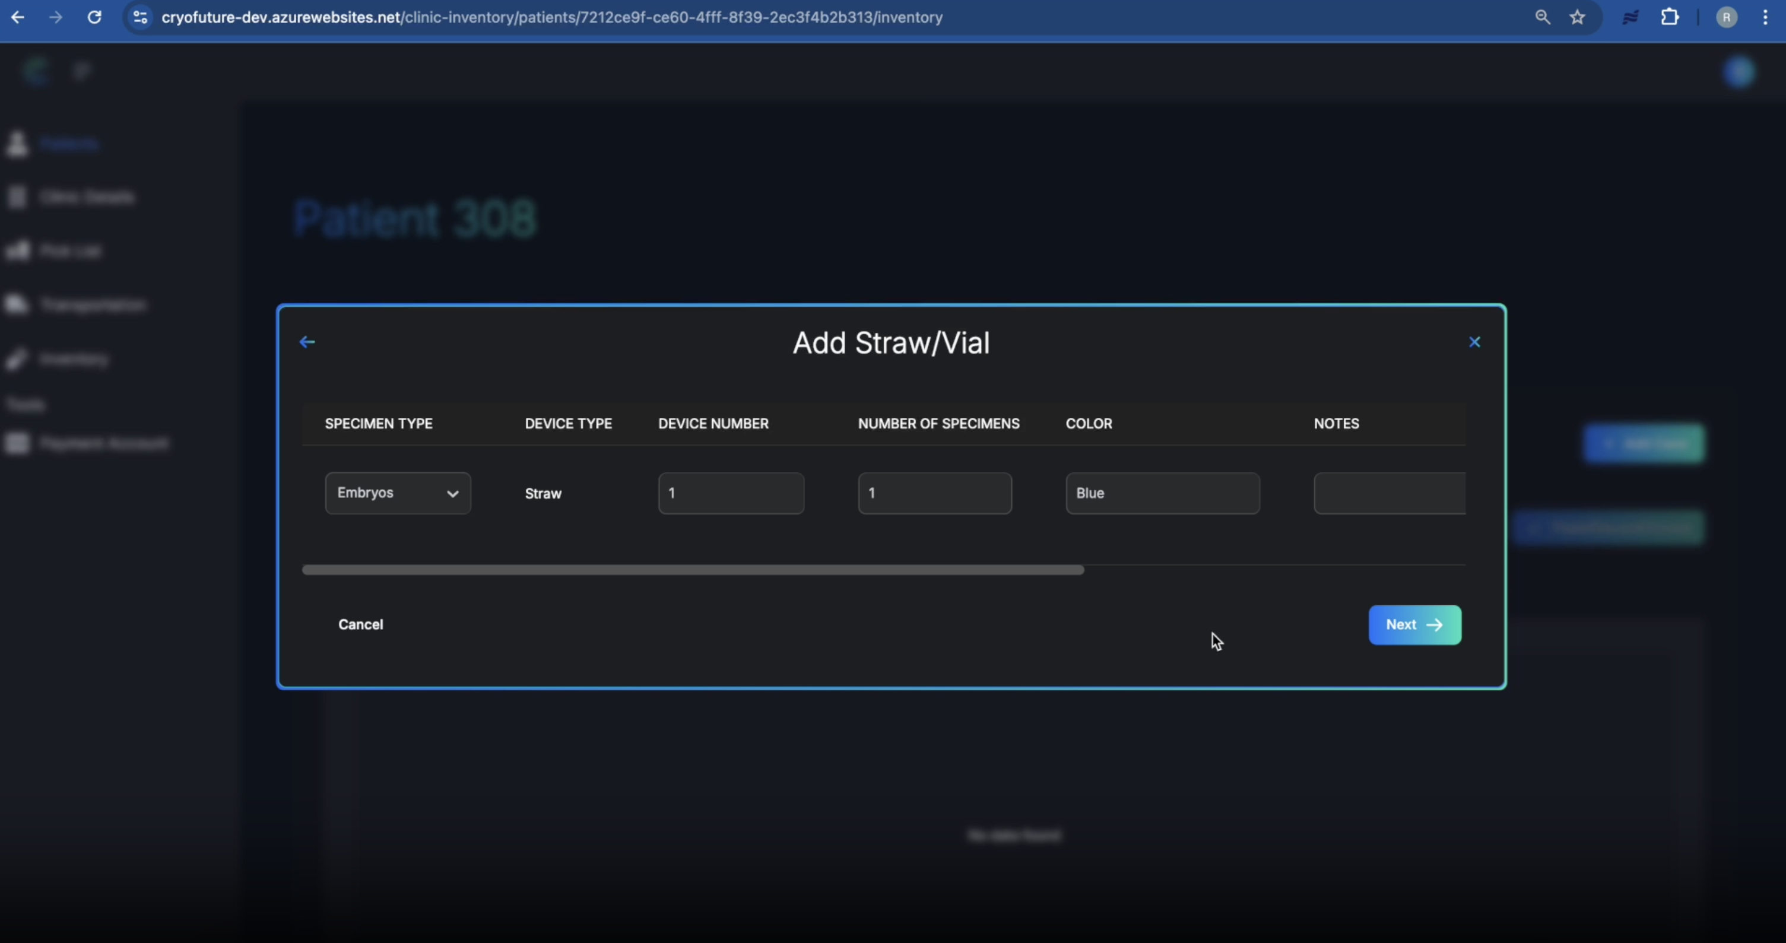
Task: Click the Number of Specimens input field
Action: click(935, 493)
